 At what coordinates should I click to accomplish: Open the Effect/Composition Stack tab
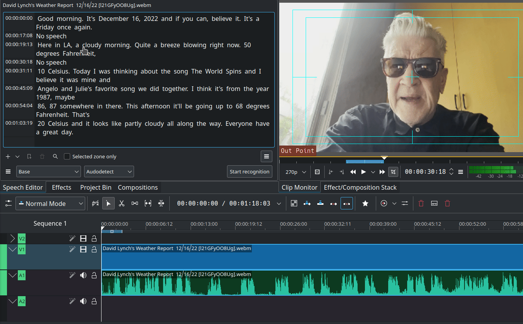pyautogui.click(x=360, y=188)
